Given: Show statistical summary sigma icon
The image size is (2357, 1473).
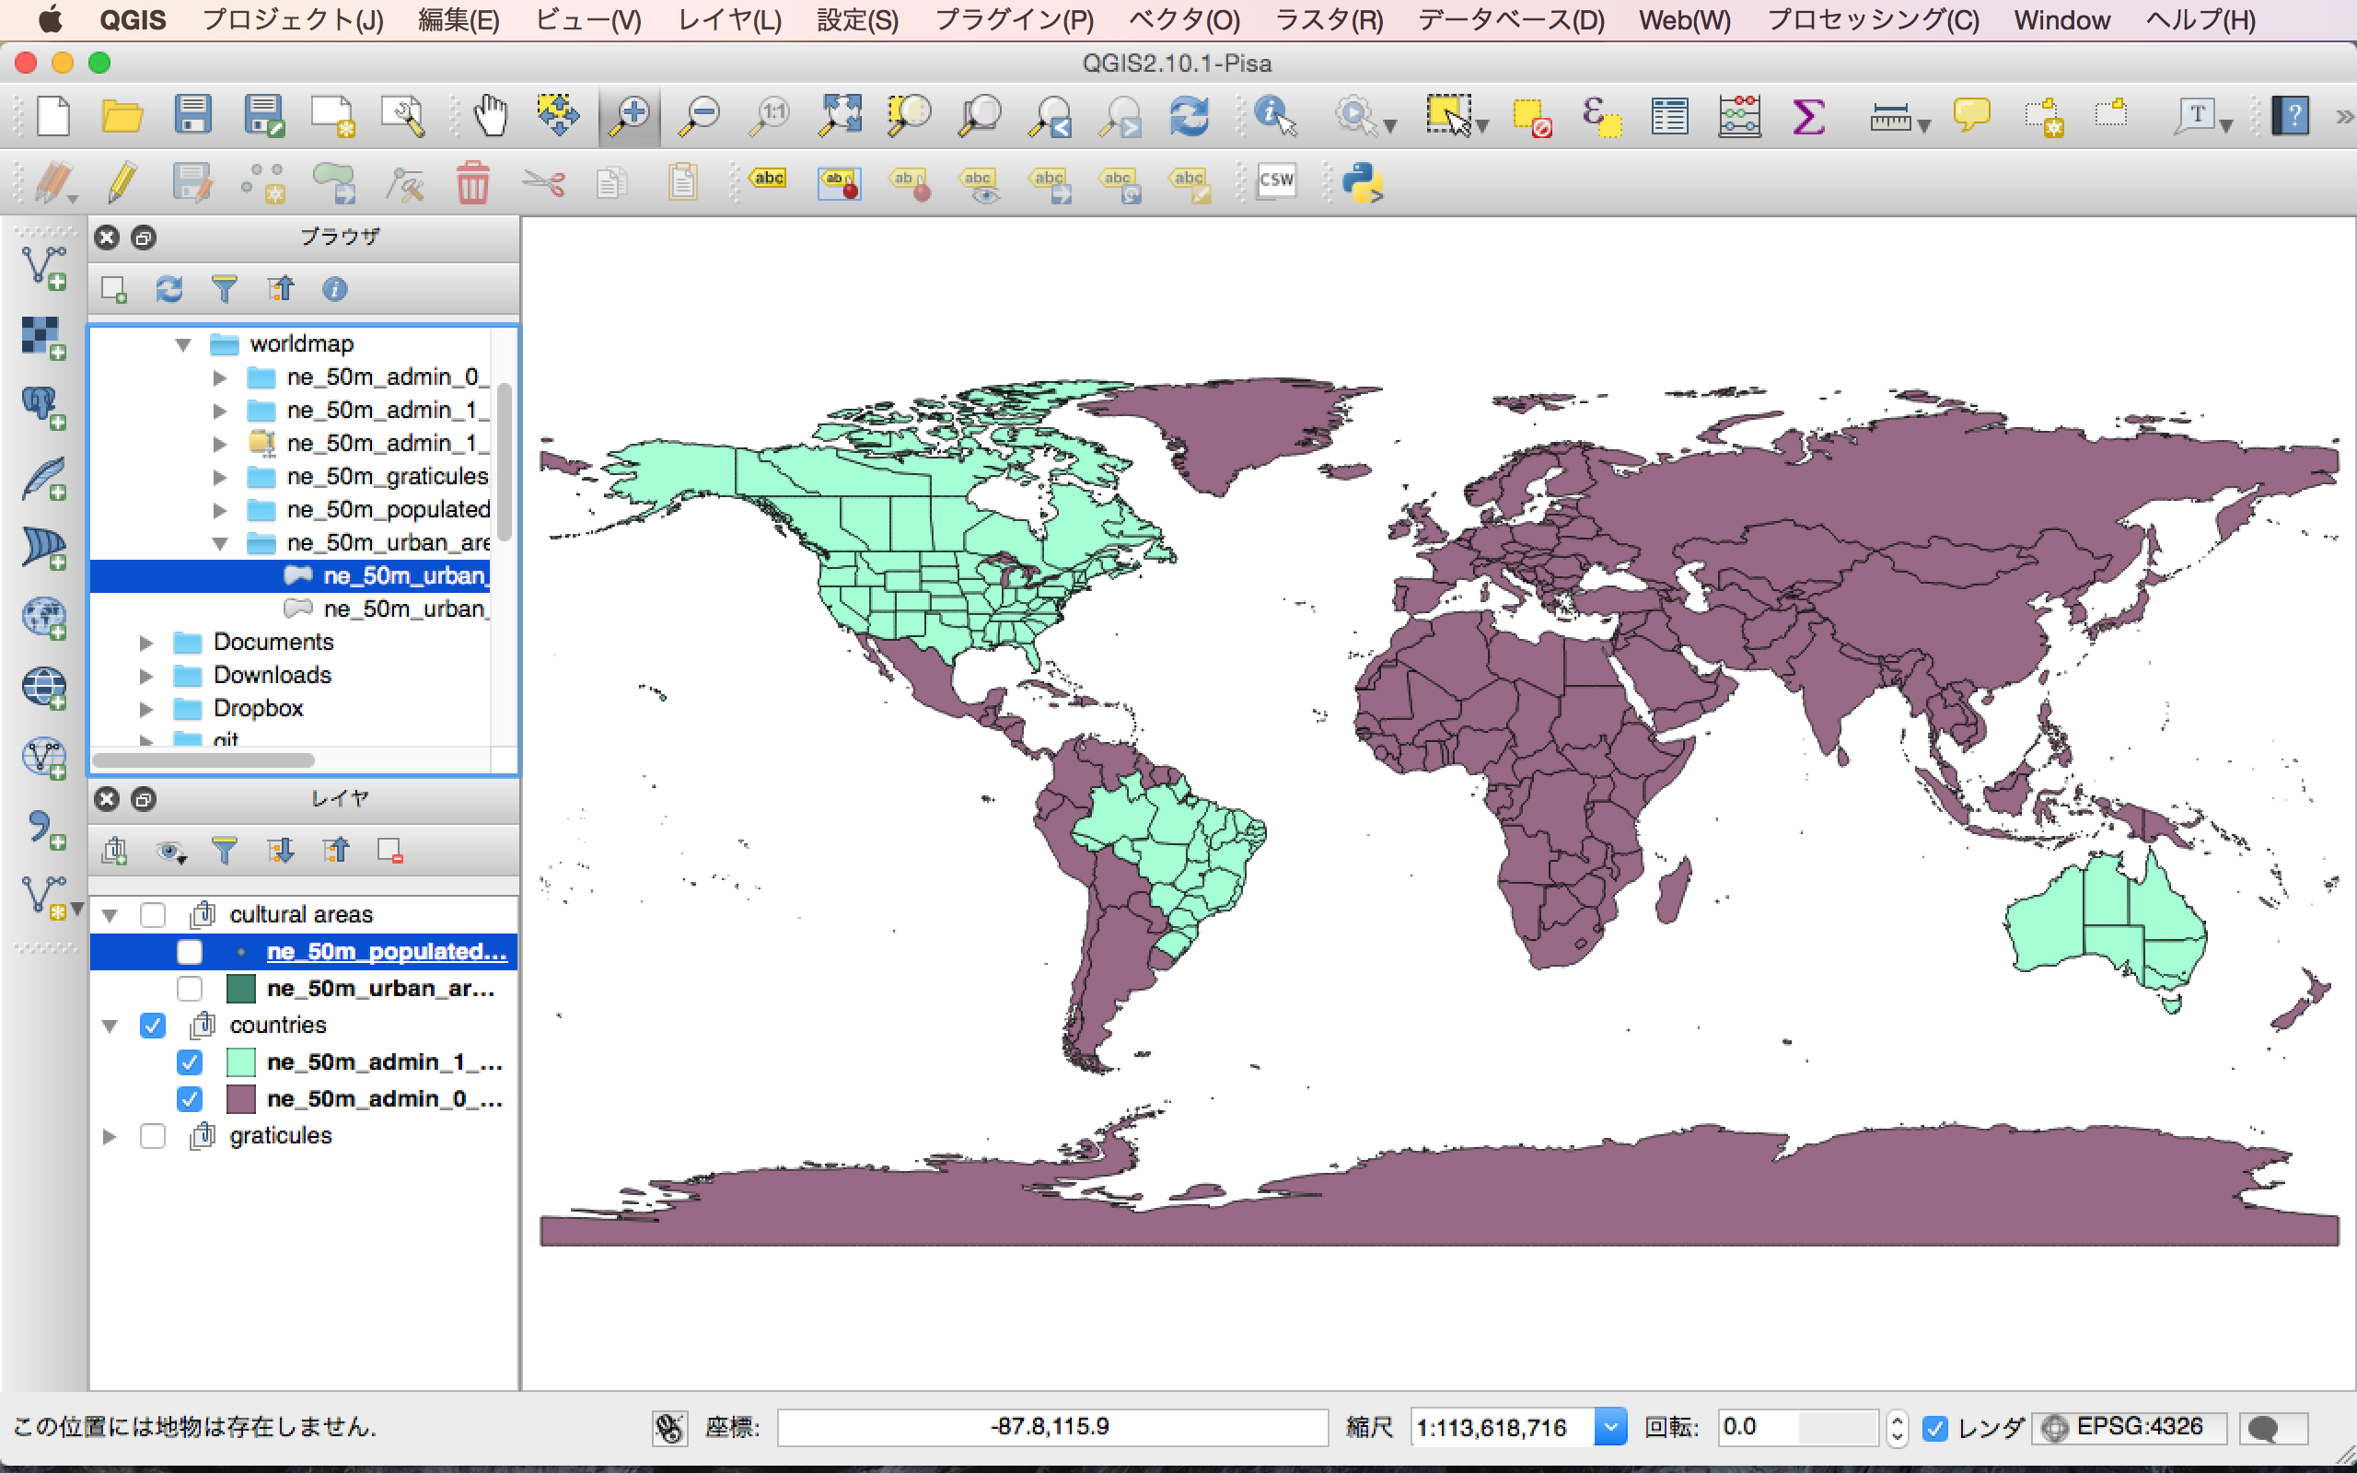Looking at the screenshot, I should click(x=1808, y=116).
